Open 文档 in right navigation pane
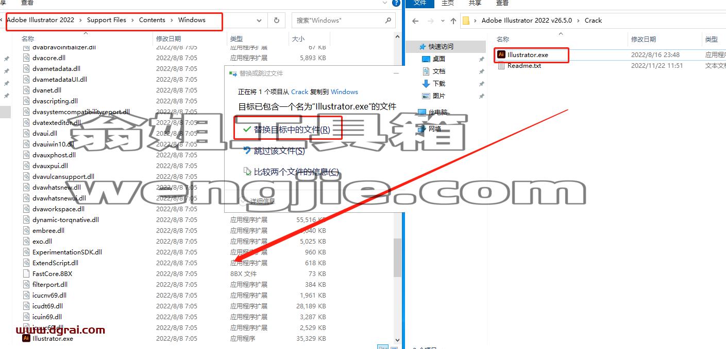This screenshot has height=349, width=726. [439, 71]
